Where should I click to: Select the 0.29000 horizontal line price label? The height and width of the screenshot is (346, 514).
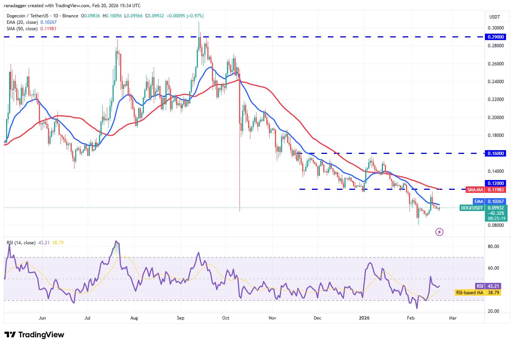pyautogui.click(x=495, y=37)
